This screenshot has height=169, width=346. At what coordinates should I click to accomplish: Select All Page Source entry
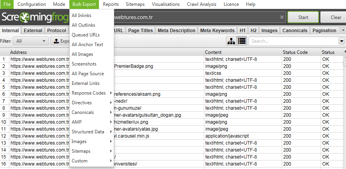pos(92,74)
